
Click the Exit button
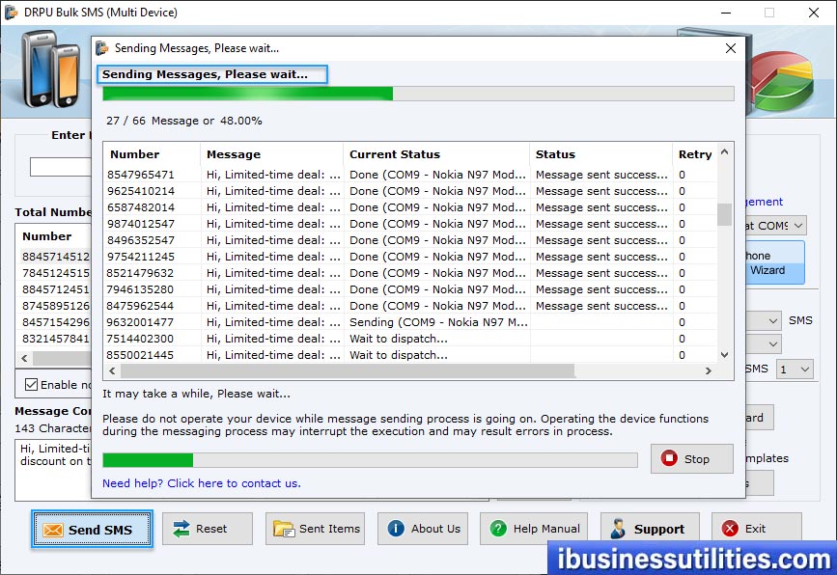757,529
